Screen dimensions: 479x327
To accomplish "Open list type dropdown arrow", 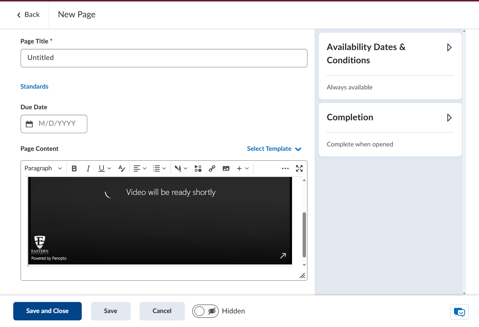I will point(164,168).
